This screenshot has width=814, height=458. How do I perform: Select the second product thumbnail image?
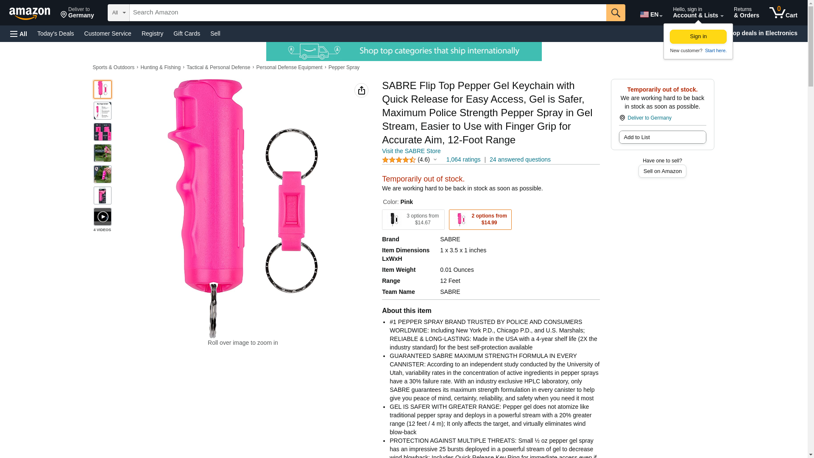[x=103, y=111]
